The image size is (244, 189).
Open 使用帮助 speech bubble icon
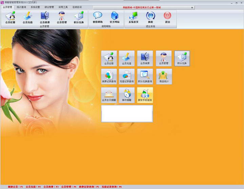(98, 17)
